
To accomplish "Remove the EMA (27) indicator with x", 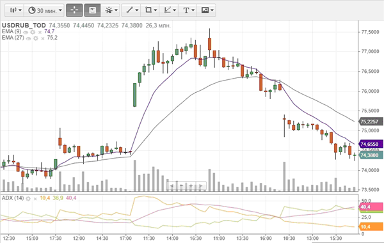I will 43,38.
